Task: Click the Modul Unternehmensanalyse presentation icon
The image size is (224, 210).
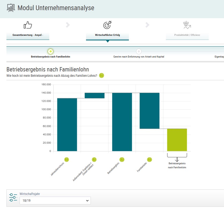Action: pyautogui.click(x=11, y=8)
